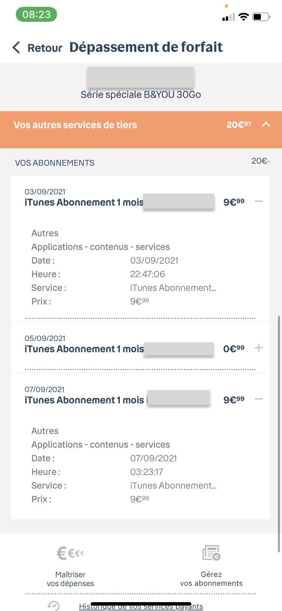Tap the cellular signal bars icon
This screenshot has height=611, width=282.
(x=229, y=17)
